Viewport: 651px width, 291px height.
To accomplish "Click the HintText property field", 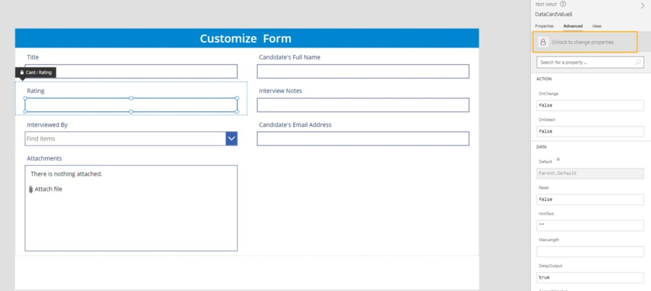I will tap(590, 225).
